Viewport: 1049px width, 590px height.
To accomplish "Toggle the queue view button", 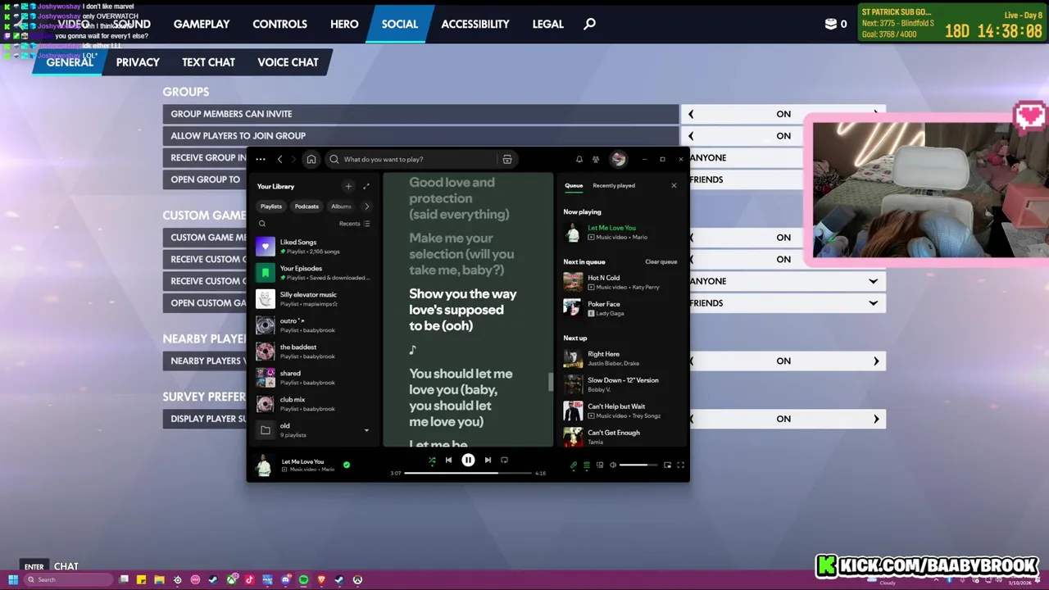I will coord(586,465).
